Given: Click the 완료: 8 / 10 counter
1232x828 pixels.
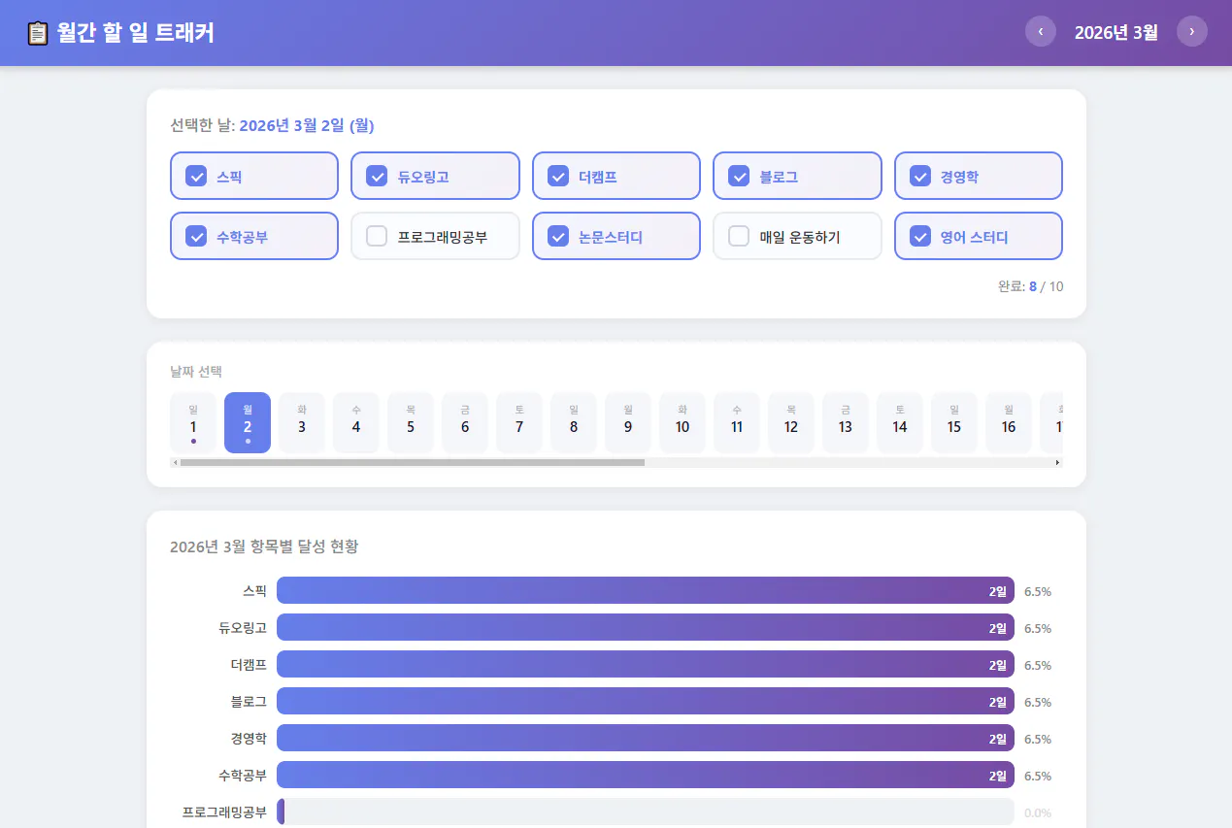Looking at the screenshot, I should 1030,286.
